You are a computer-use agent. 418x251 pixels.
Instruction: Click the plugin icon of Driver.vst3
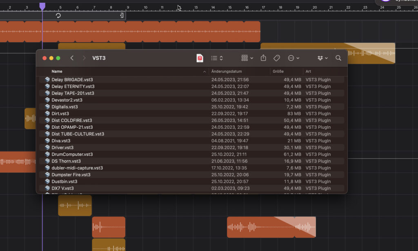[47, 148]
